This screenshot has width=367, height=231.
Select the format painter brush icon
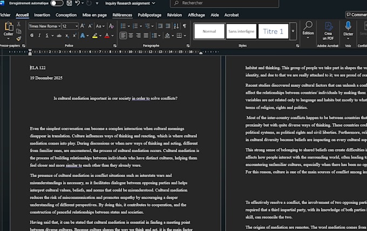click(x=19, y=38)
